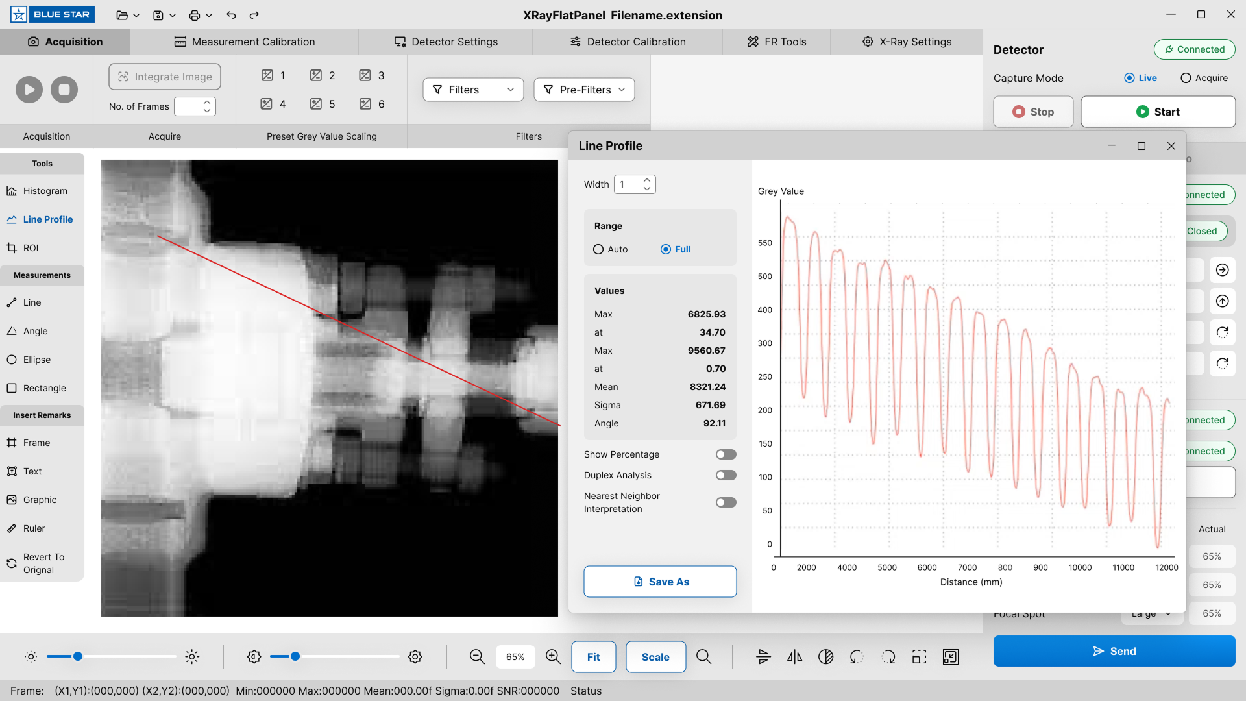
Task: Apply preset grey value scaling 3
Action: pyautogui.click(x=372, y=75)
